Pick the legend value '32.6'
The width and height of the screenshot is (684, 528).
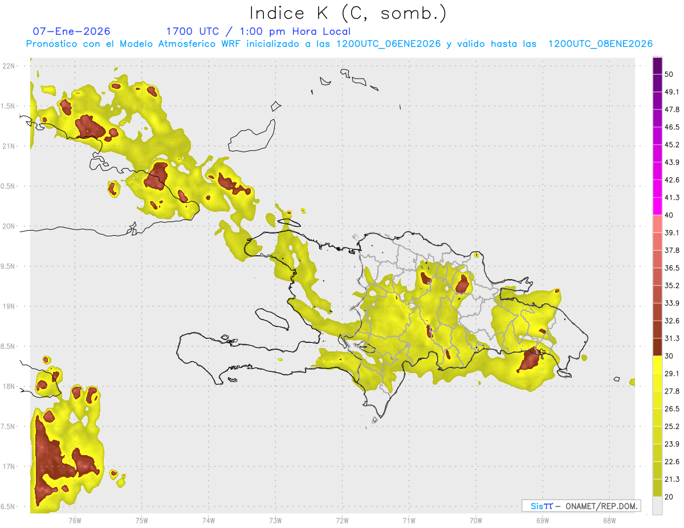pyautogui.click(x=671, y=321)
